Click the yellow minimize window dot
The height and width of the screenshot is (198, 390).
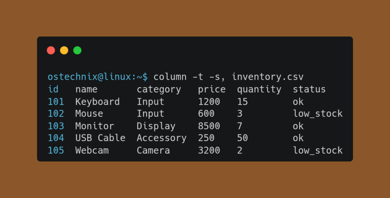coord(64,50)
